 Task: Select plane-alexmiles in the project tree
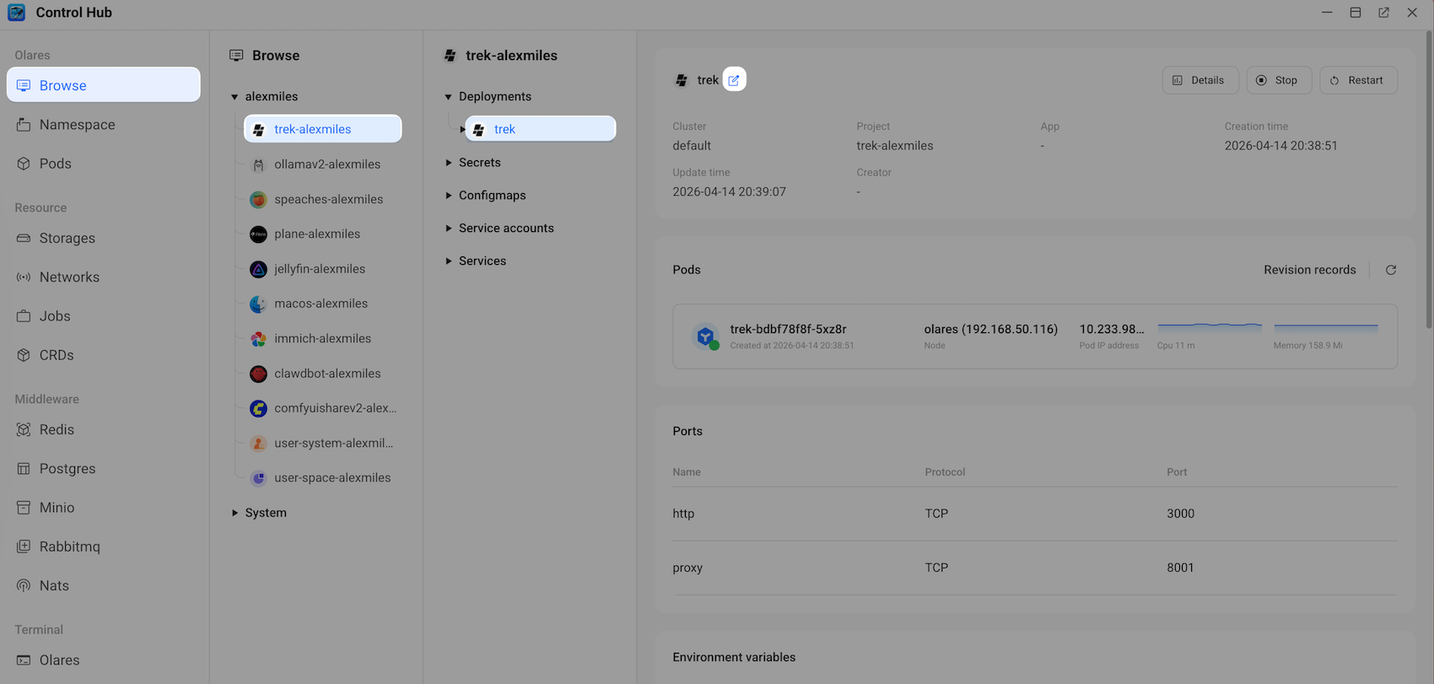pos(316,234)
